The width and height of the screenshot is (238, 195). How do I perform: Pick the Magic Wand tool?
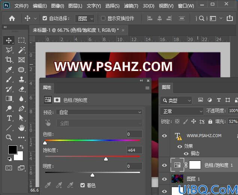pos(22,50)
